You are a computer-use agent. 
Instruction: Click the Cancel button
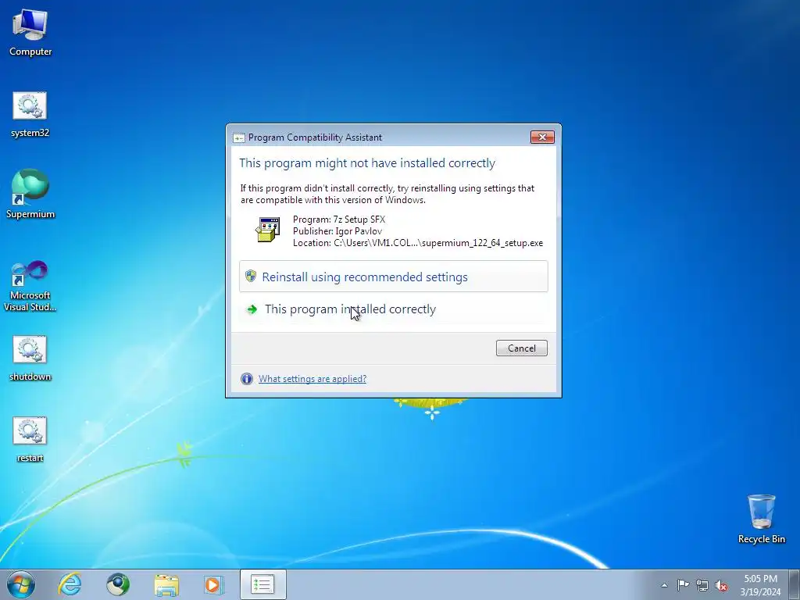(521, 348)
